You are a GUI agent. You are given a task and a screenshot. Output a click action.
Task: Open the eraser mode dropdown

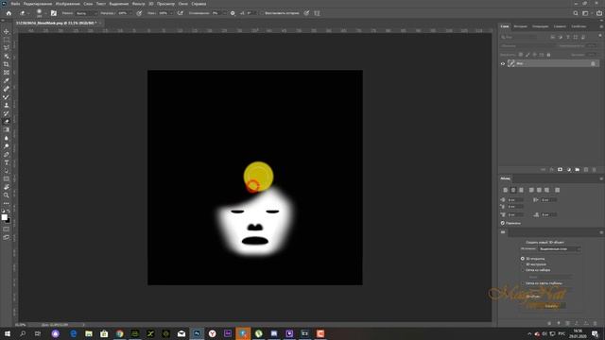click(x=86, y=13)
